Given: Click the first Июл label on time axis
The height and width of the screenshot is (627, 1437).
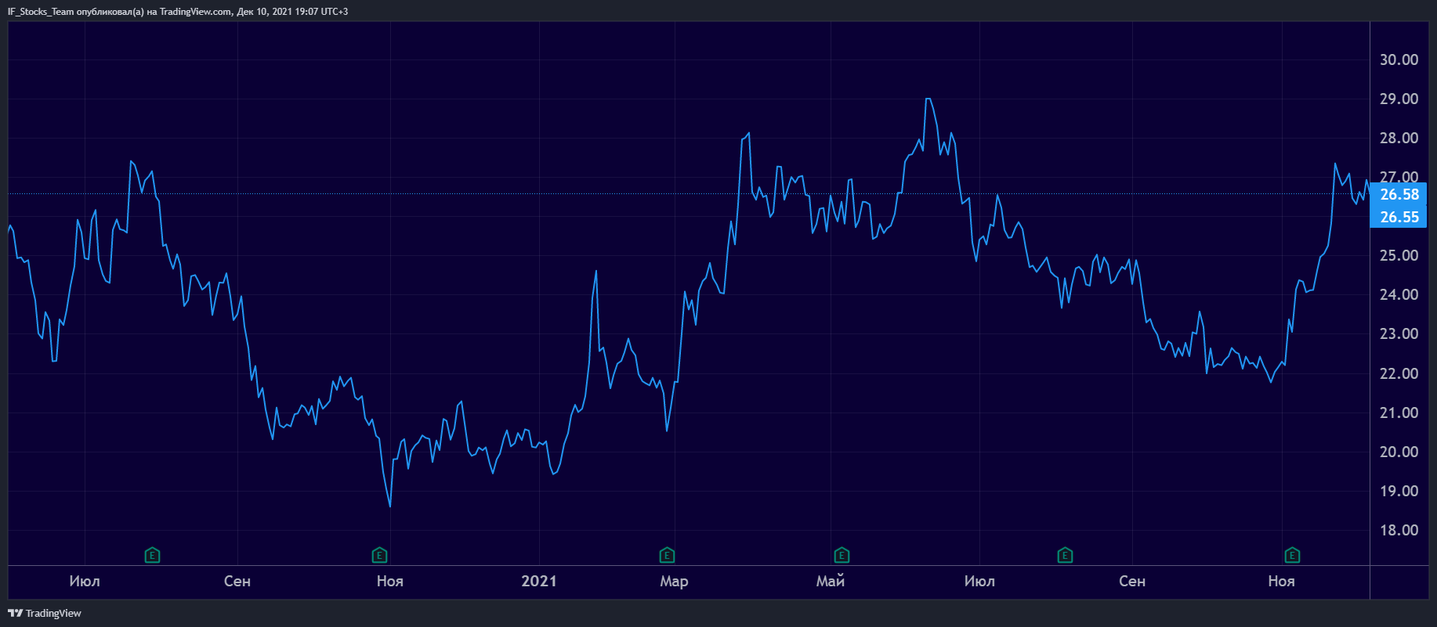Looking at the screenshot, I should pos(85,581).
